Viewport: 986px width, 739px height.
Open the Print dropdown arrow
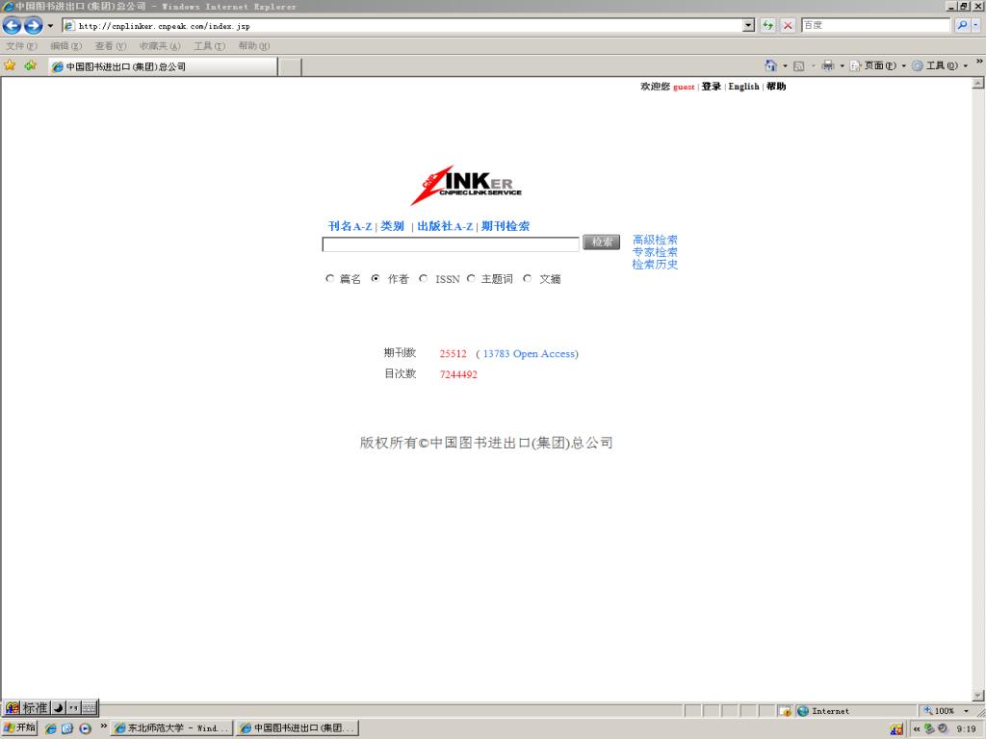[x=842, y=66]
